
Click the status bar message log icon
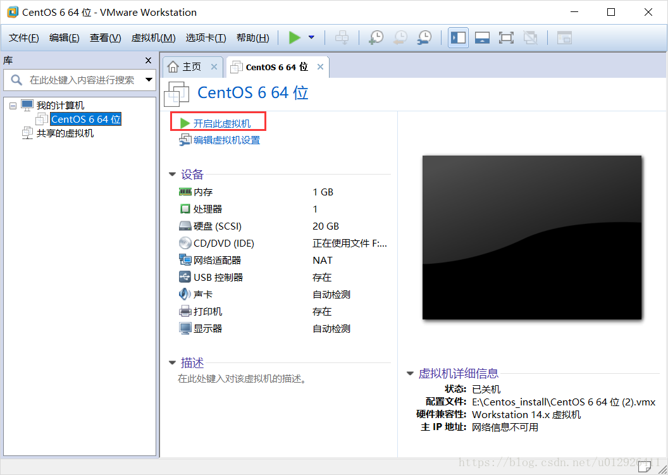coord(644,467)
